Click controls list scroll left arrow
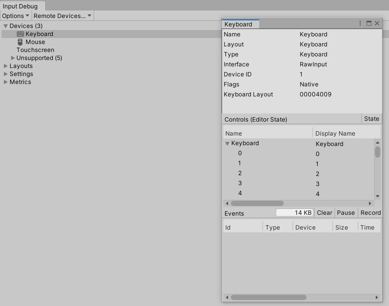The image size is (389, 306). [227, 203]
